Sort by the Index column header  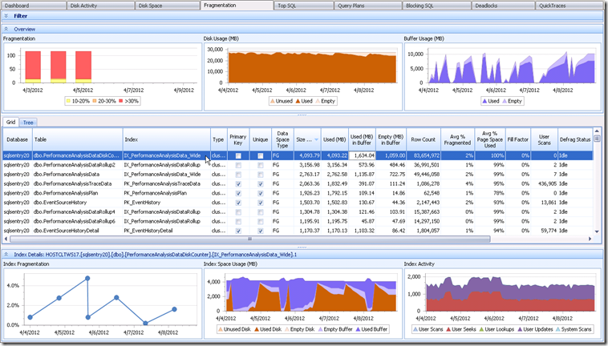167,139
